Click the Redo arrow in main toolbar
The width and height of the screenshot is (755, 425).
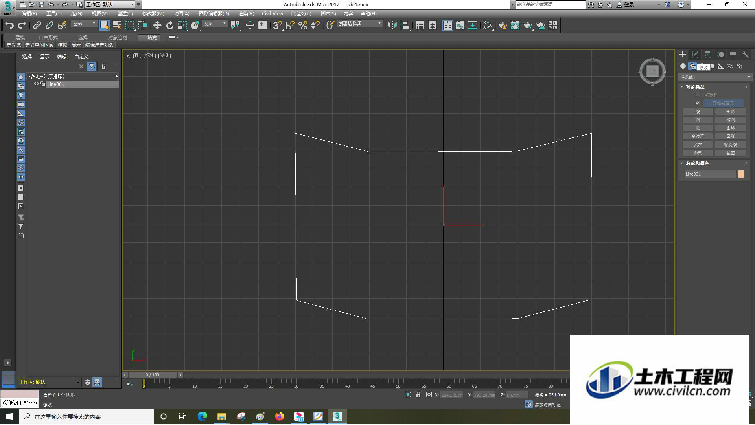[22, 26]
